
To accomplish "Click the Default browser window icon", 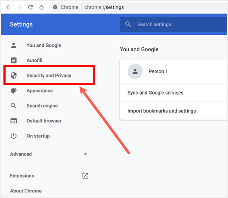I will point(14,121).
